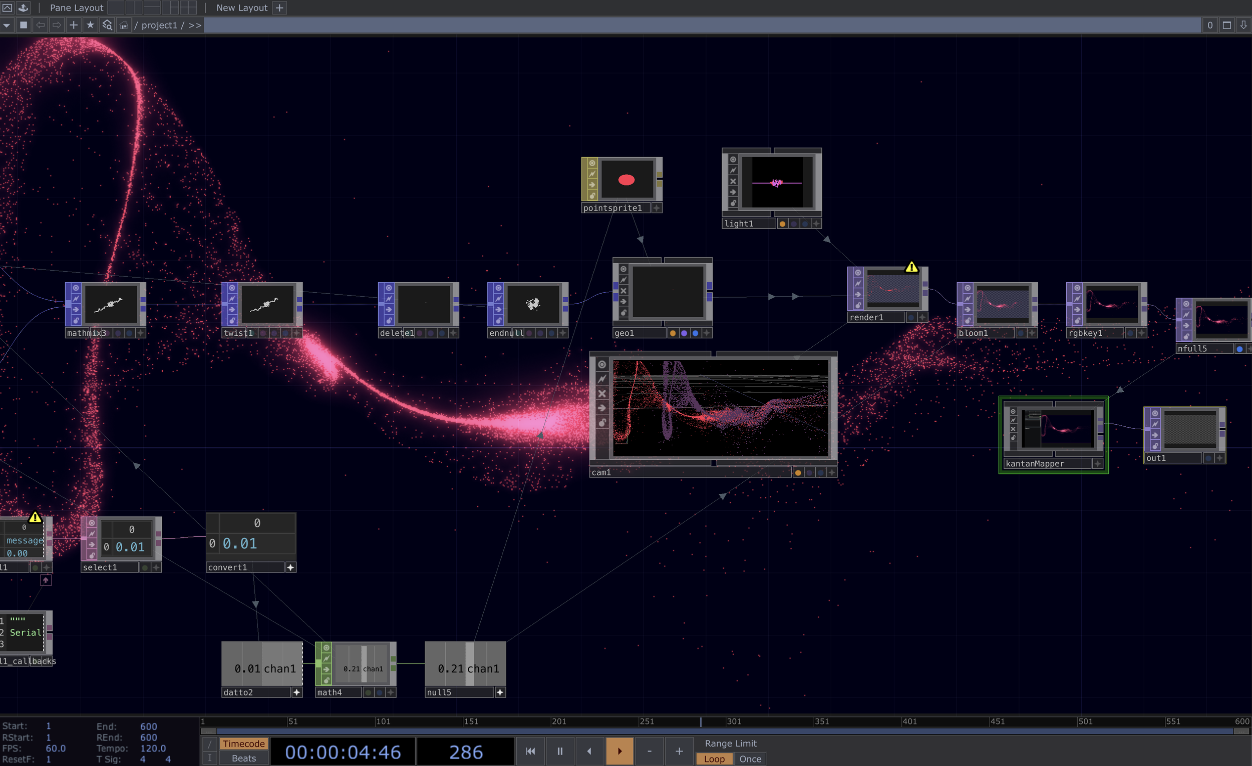
Task: Add a New Layout with plus button
Action: (279, 8)
